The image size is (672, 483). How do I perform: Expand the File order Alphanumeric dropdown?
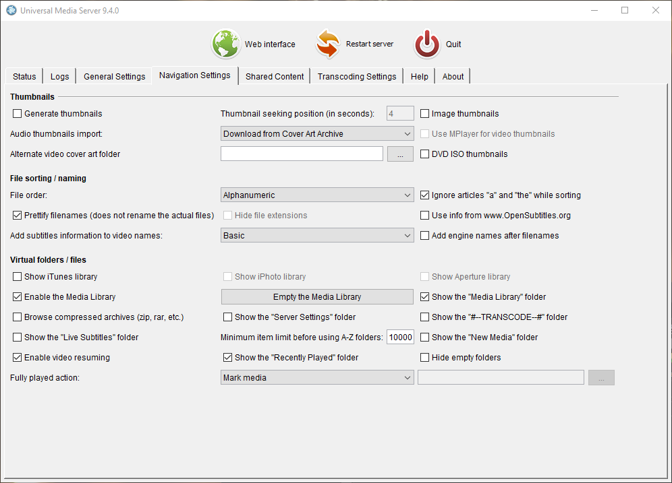(x=317, y=195)
